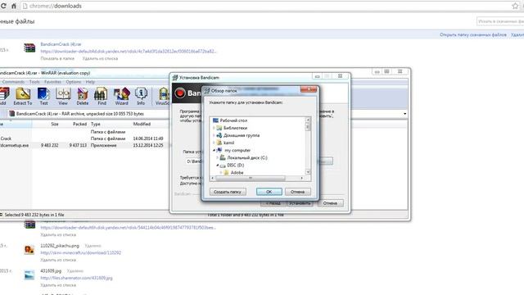Select Домашняя группа in the folder tree
This screenshot has height=295, width=524.
242,135
